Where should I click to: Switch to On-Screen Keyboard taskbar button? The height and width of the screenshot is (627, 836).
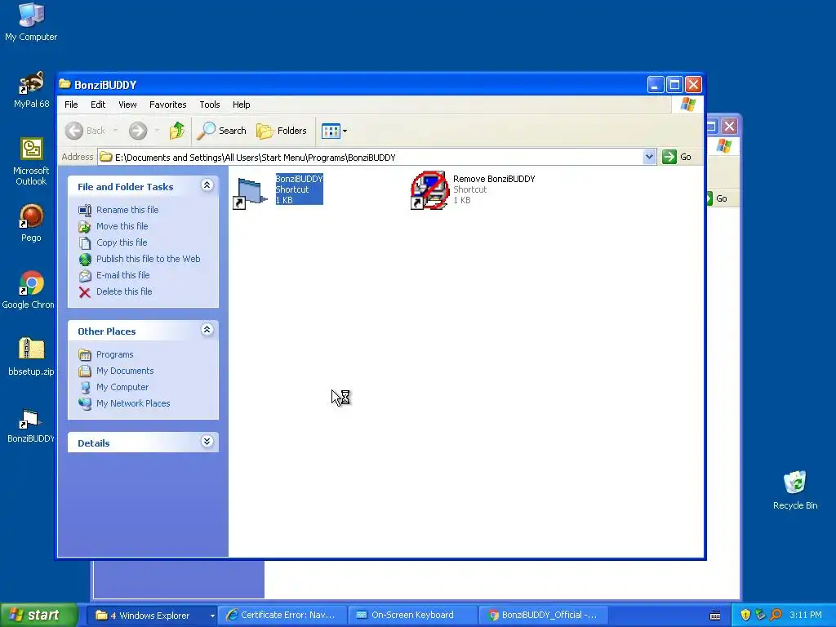click(412, 616)
